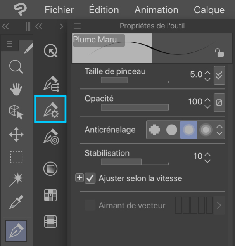Image resolution: width=235 pixels, height=246 pixels.
Task: Open the Quick Access palette icon
Action: [x=50, y=51]
